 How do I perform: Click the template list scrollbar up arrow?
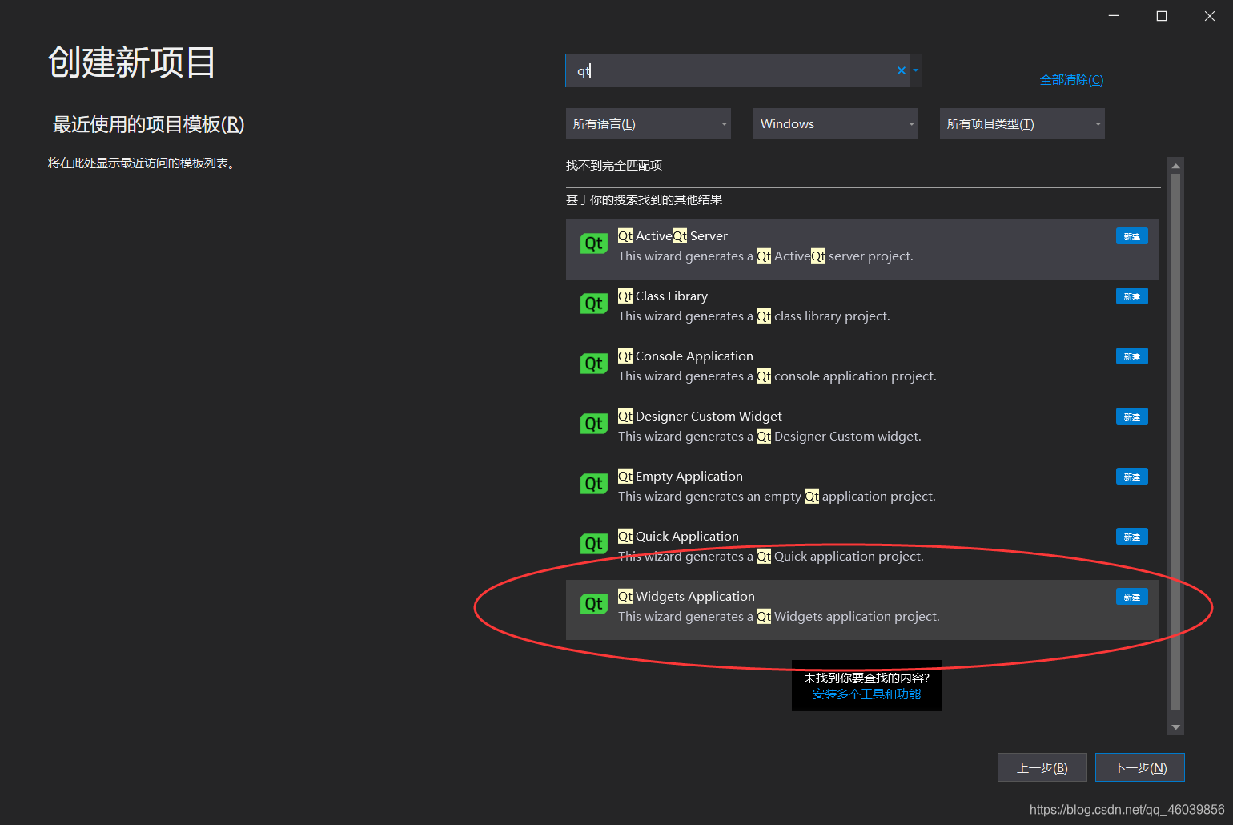(x=1175, y=166)
